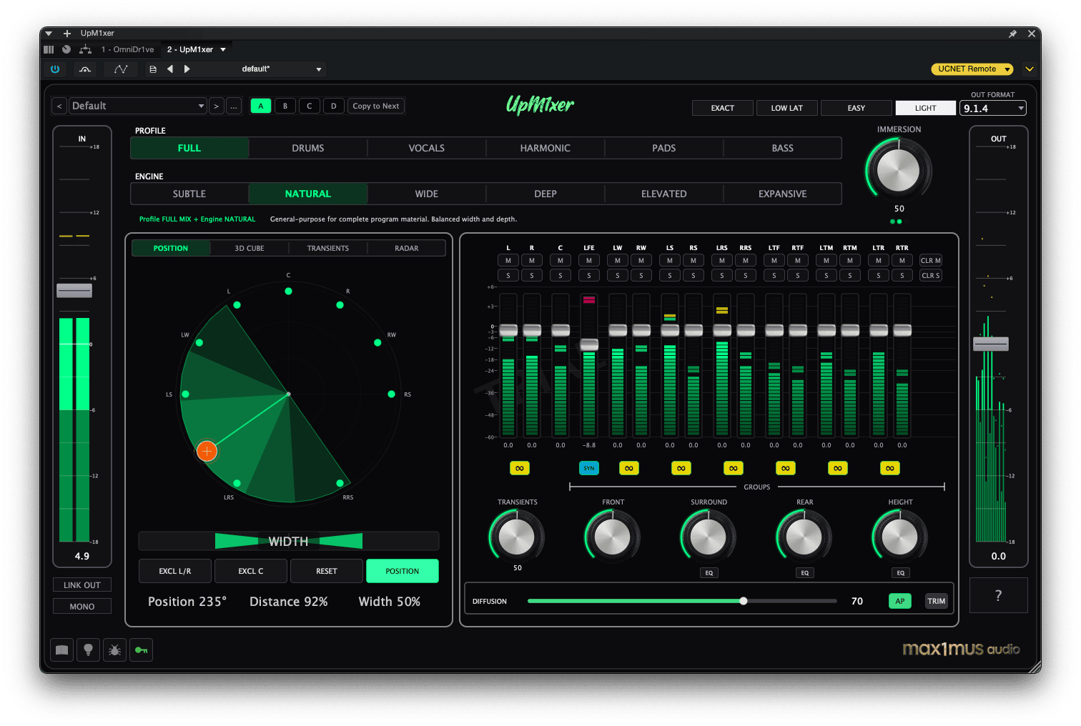Screen dimensions: 1081x726
Task: Open the UCNET Remote dropdown
Action: tap(972, 69)
